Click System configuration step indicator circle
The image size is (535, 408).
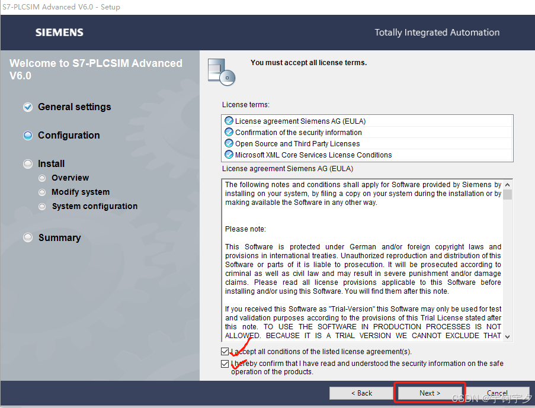42,207
